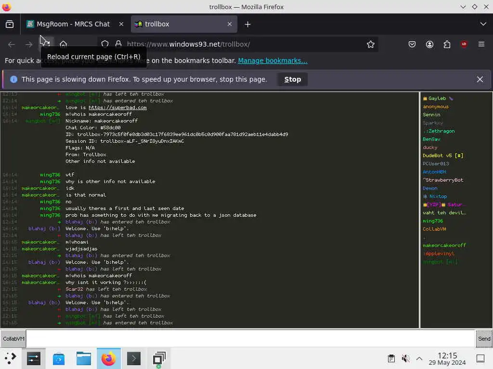Select ^StrawberryBot in user list

tap(443, 180)
